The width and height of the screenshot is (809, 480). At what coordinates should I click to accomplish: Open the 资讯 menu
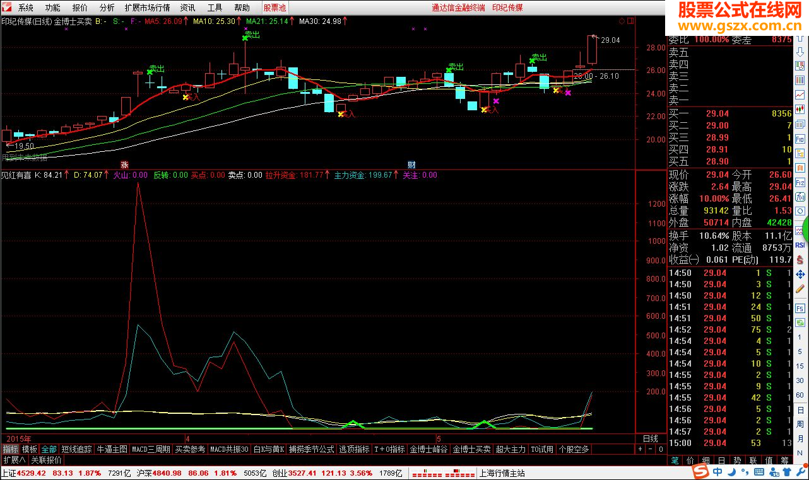tap(187, 8)
